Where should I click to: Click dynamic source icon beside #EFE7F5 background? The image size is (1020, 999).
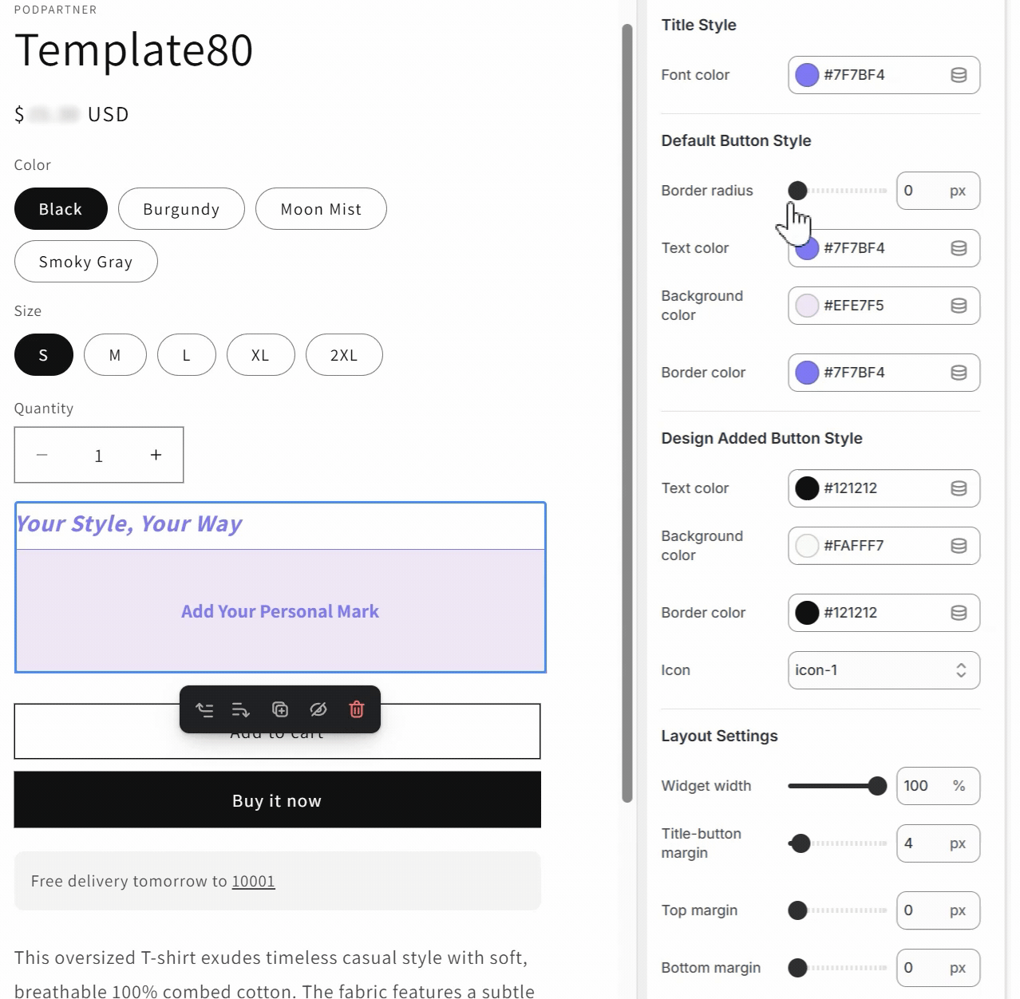[x=959, y=306]
